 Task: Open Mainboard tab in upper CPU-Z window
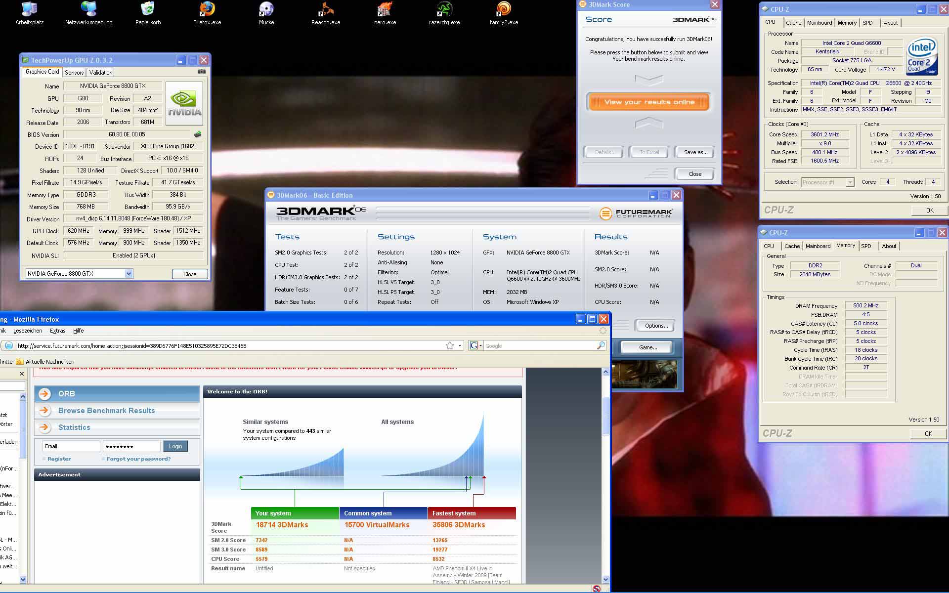pyautogui.click(x=820, y=23)
